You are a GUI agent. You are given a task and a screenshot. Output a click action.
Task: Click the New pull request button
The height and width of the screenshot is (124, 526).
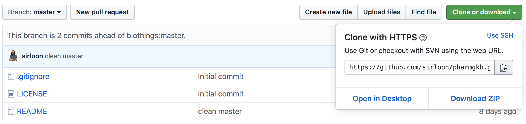pyautogui.click(x=102, y=12)
